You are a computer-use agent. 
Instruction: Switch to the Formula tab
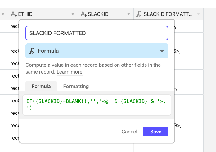coord(41,86)
